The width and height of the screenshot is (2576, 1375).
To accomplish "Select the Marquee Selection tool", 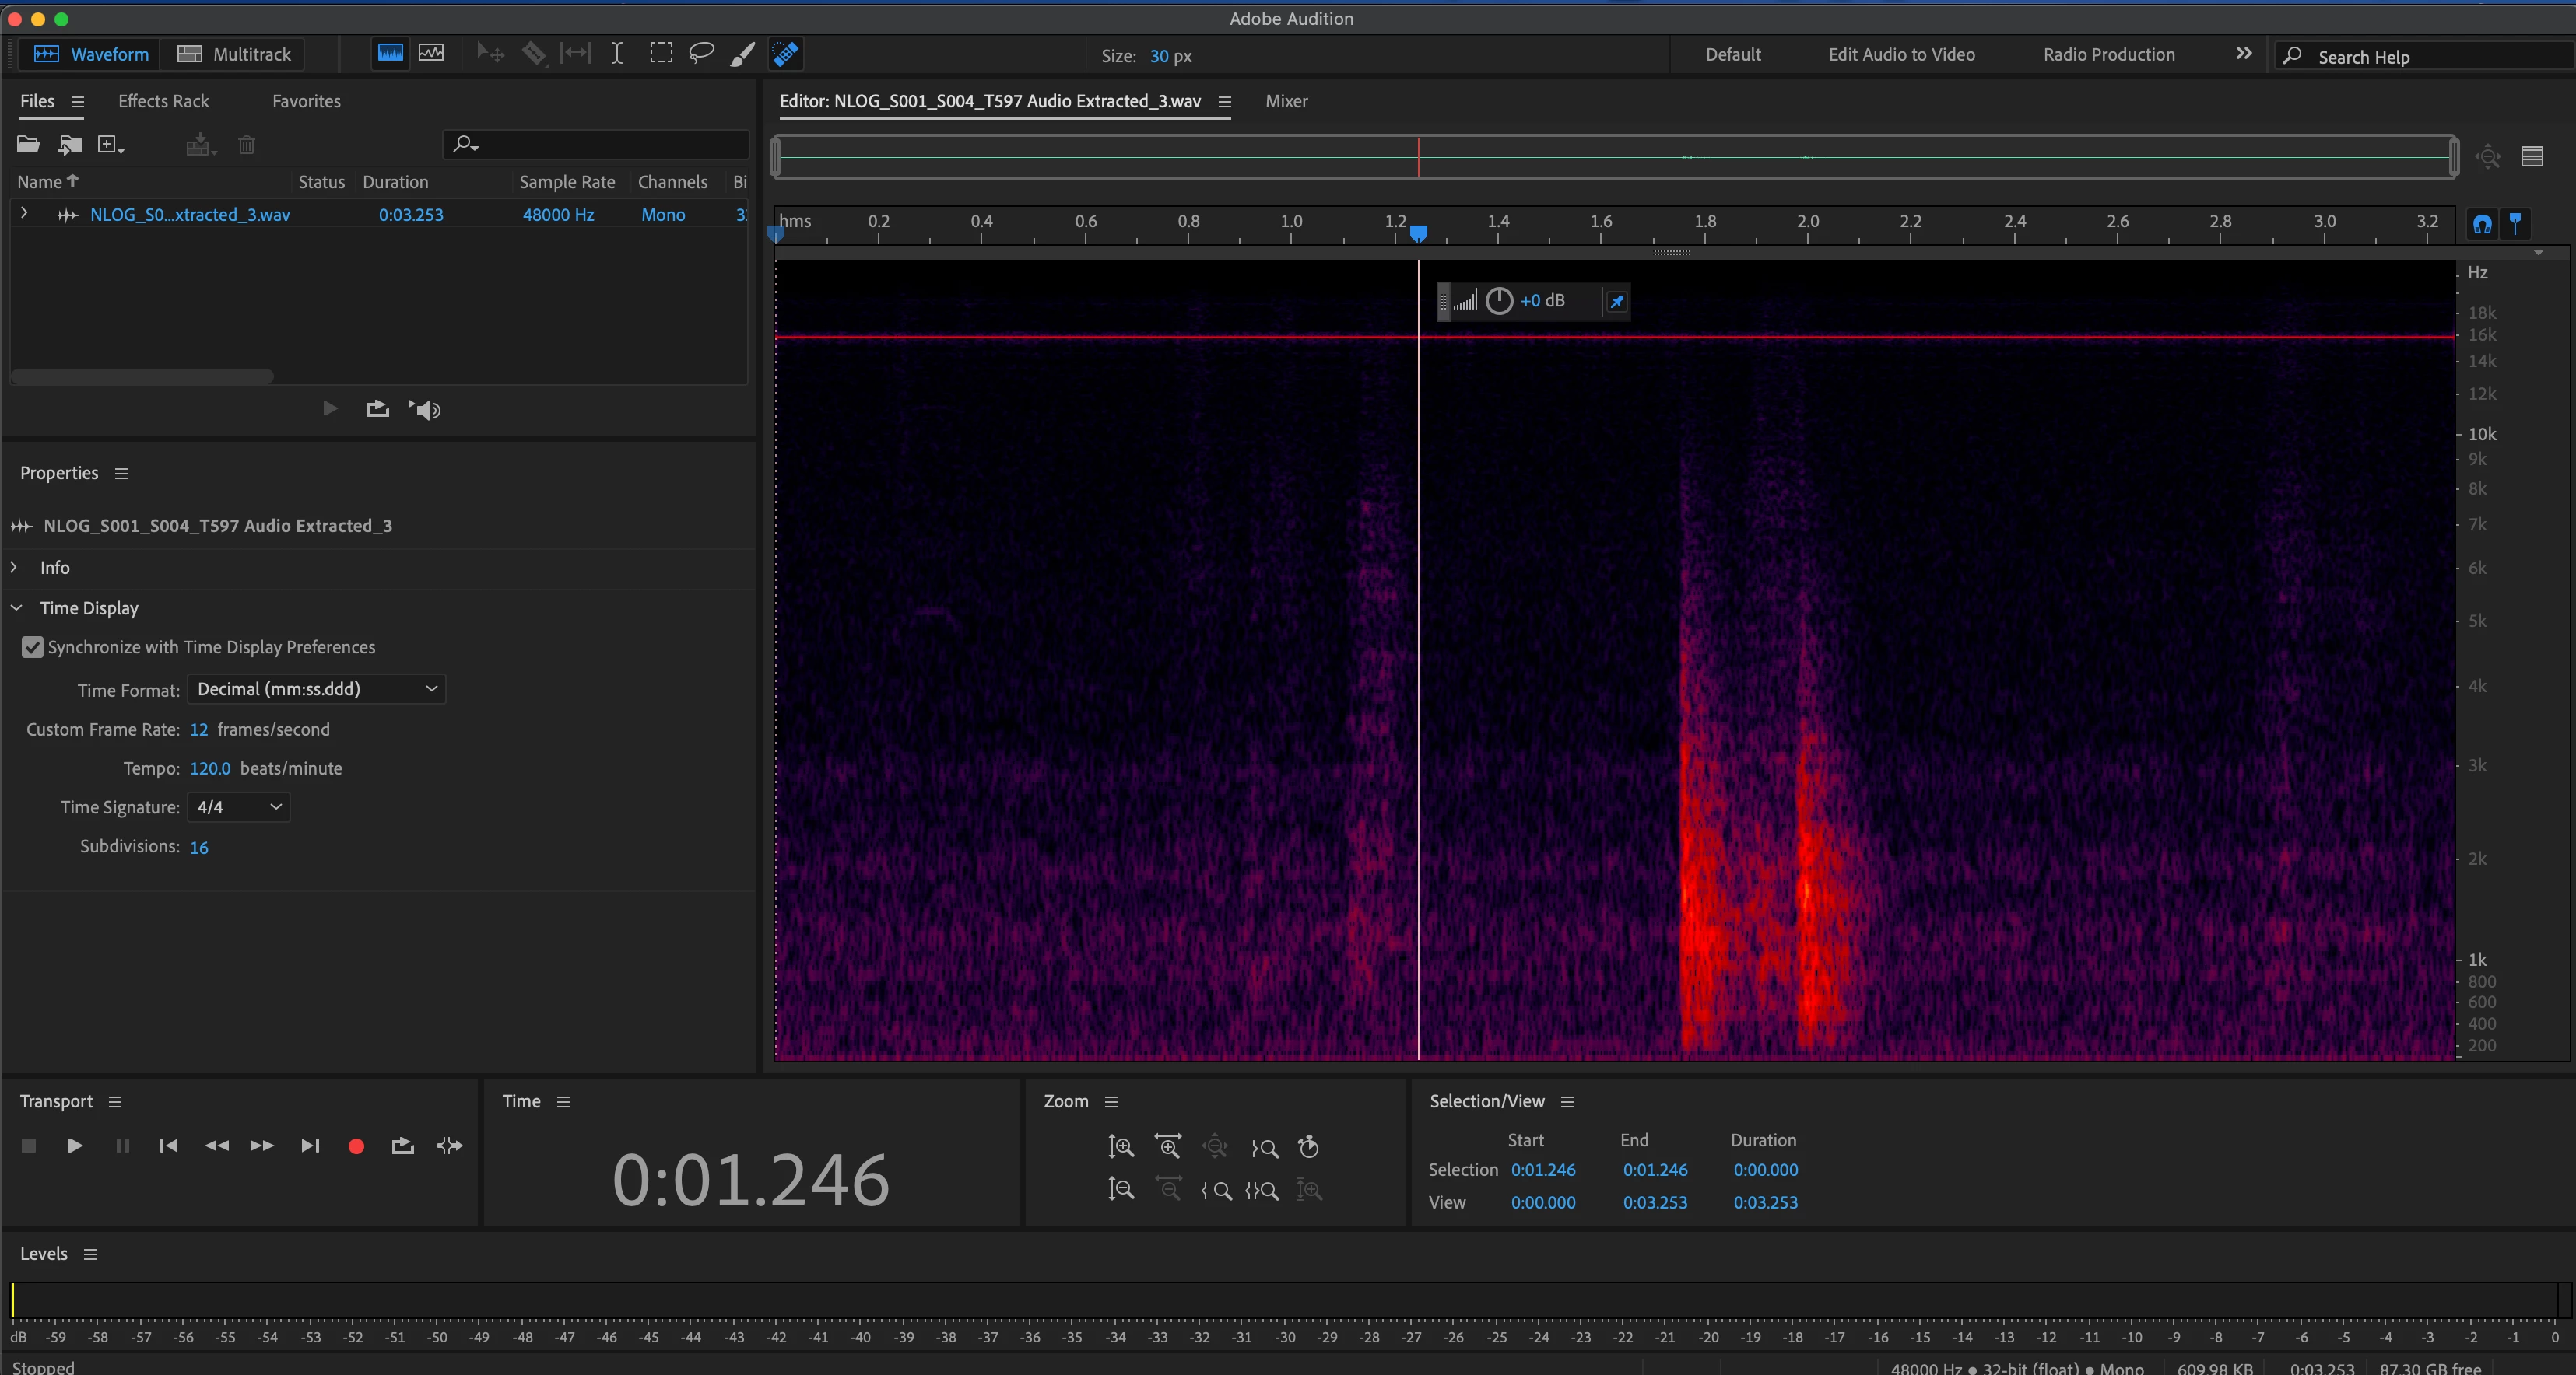I will click(660, 53).
